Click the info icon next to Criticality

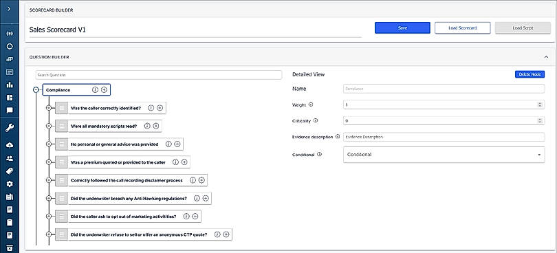(316, 120)
